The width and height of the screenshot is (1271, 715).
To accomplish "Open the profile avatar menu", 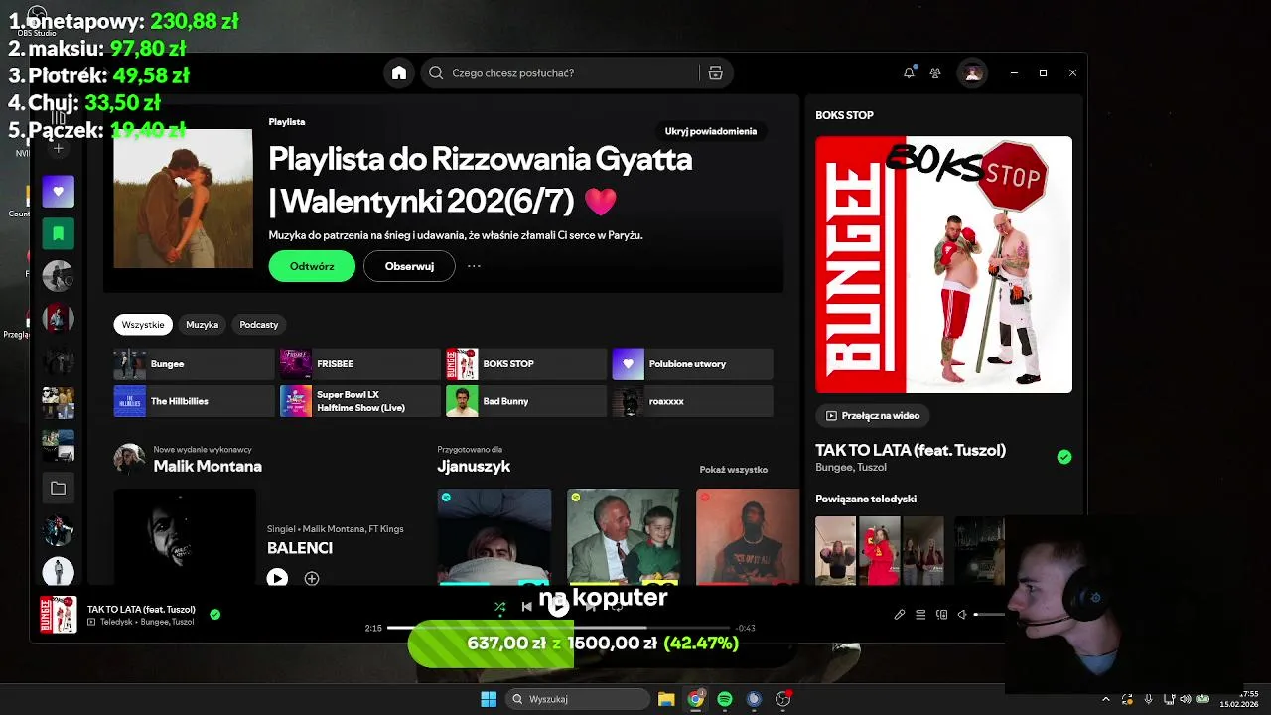I will 972,72.
